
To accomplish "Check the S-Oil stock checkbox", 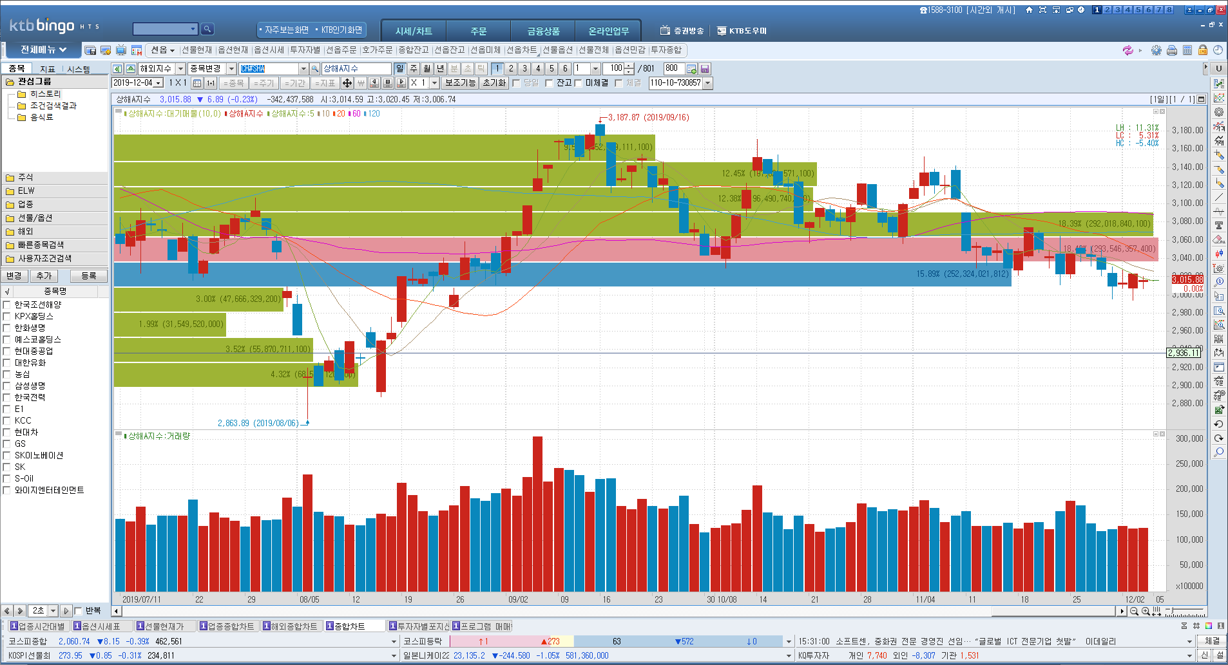I will [x=7, y=478].
